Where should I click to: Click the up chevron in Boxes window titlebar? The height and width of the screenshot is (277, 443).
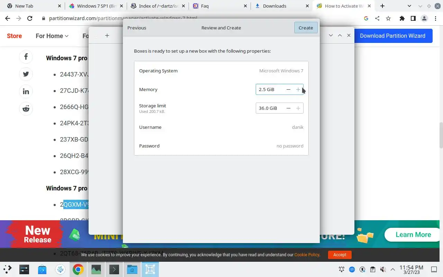340,35
